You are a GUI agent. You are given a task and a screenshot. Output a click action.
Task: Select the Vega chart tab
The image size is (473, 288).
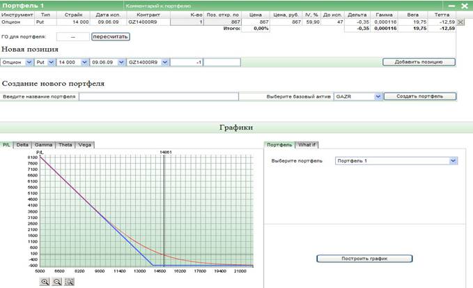tap(85, 145)
